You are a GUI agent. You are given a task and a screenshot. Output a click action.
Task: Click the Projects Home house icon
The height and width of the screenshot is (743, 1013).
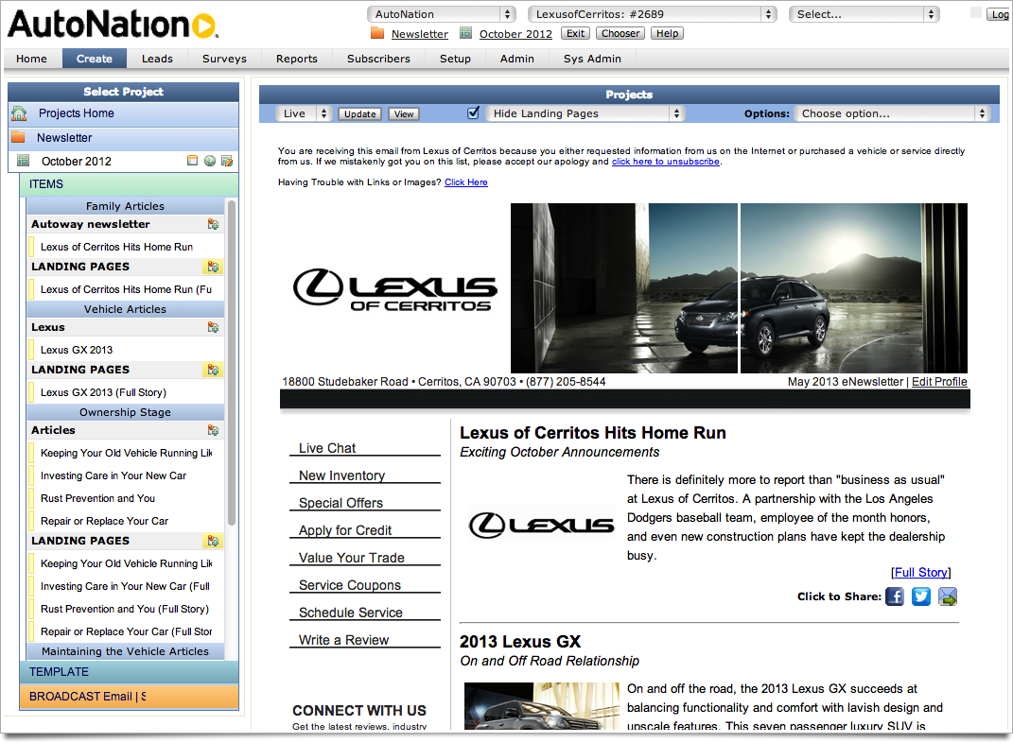pyautogui.click(x=19, y=113)
